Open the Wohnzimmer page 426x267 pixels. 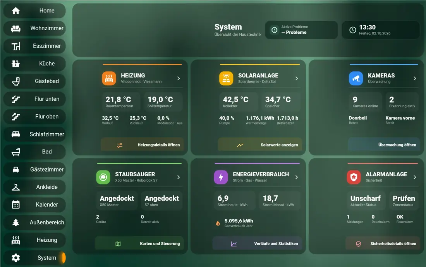pos(34,28)
